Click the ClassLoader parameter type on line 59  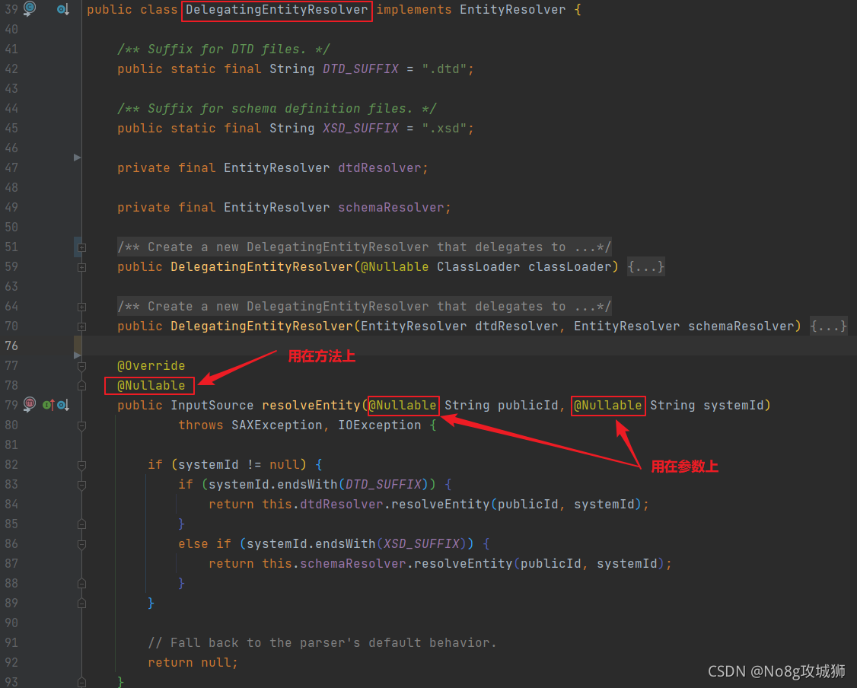(478, 266)
